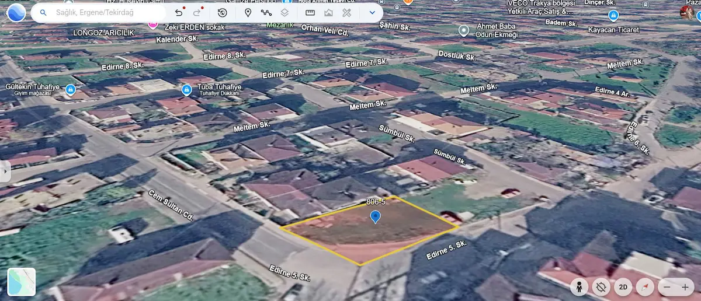This screenshot has width=701, height=301.
Task: Click the Kayacan Ticaret place name
Action: (x=613, y=30)
